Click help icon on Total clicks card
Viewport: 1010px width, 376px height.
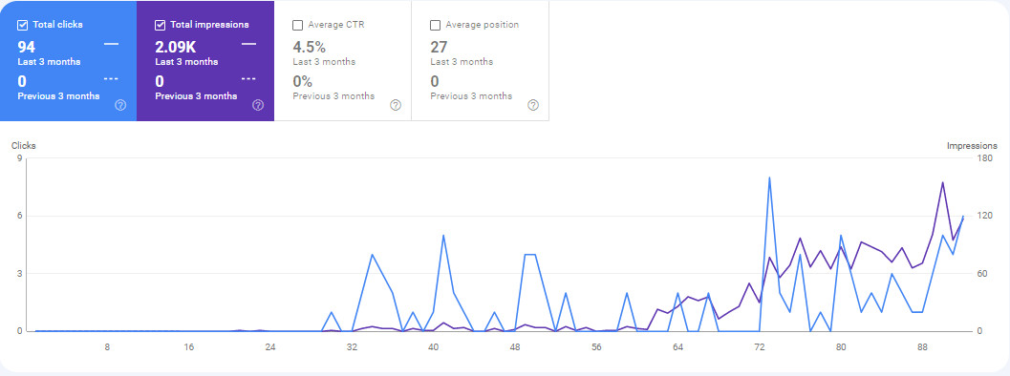[x=120, y=105]
